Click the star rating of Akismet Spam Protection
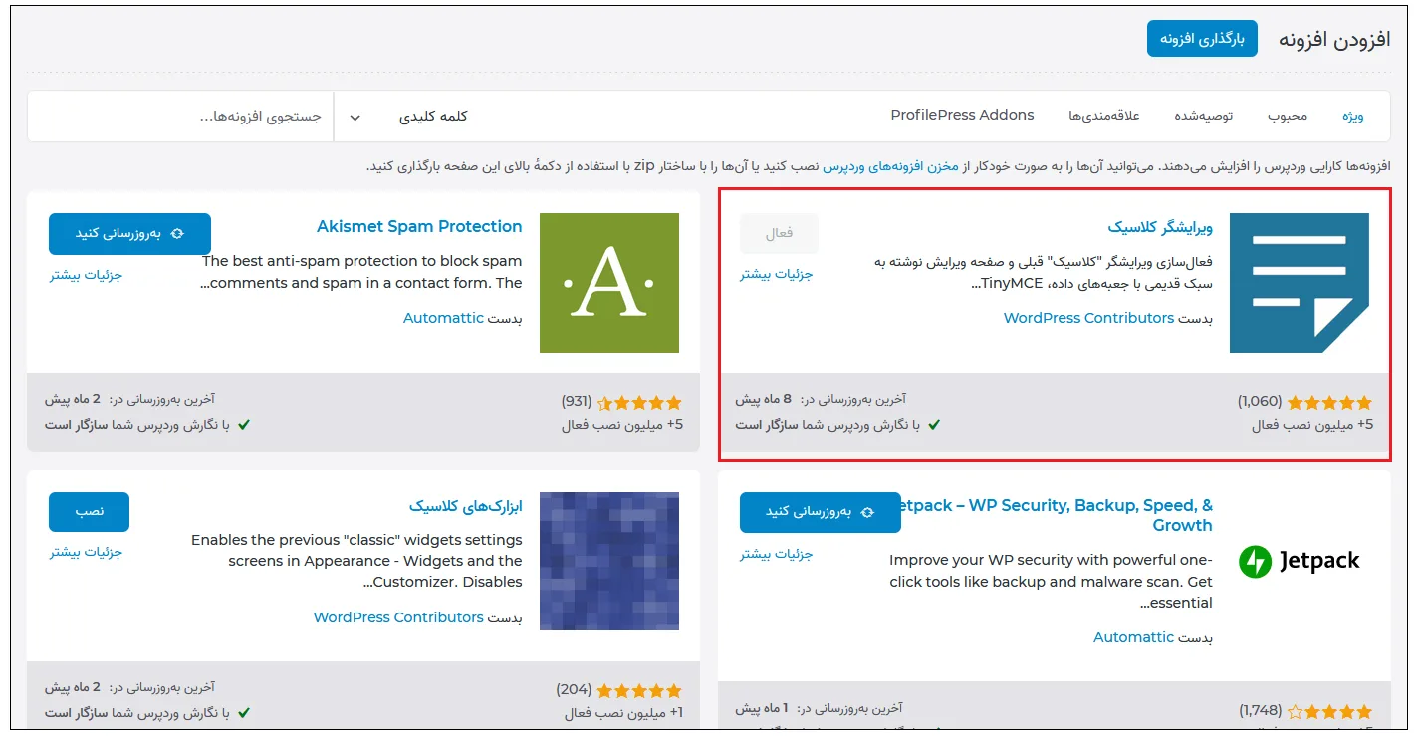 638,402
